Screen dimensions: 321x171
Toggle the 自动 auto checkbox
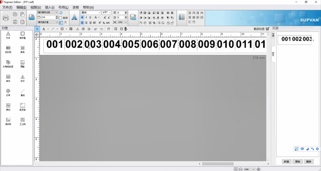(60, 17)
